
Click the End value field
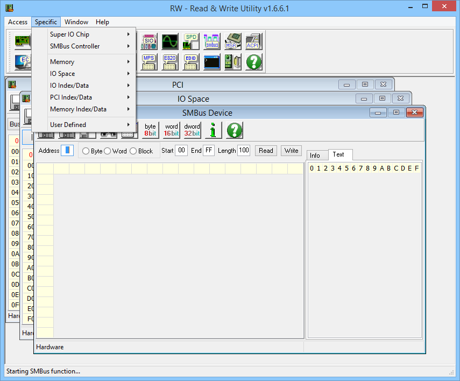pyautogui.click(x=209, y=150)
